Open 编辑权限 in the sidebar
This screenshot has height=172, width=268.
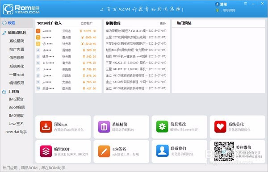coord(17,83)
